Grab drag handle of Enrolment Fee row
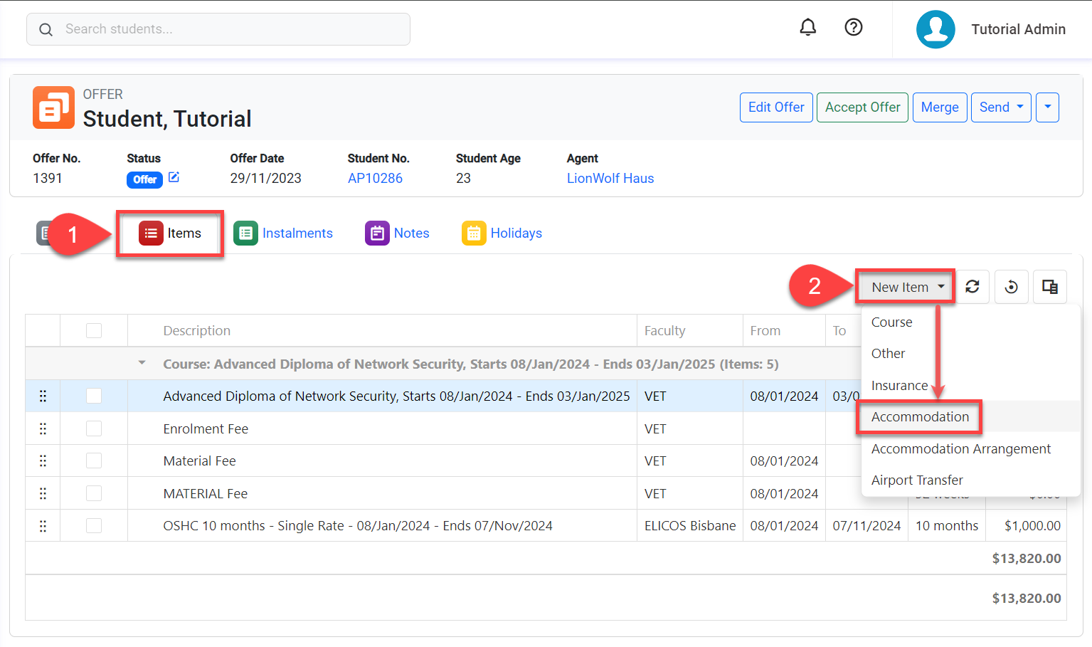 click(x=43, y=428)
